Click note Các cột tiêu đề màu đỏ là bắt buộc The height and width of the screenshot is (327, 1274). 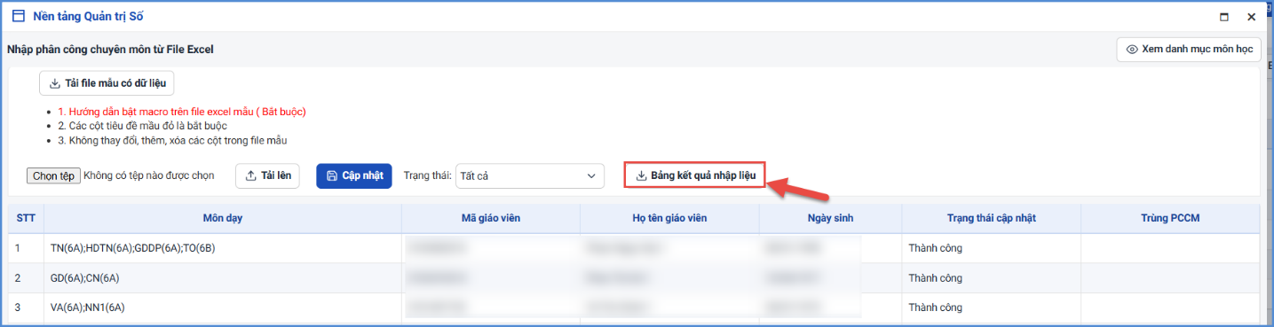point(142,126)
